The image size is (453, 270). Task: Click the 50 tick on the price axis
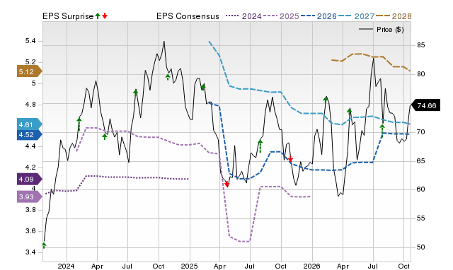(421, 247)
